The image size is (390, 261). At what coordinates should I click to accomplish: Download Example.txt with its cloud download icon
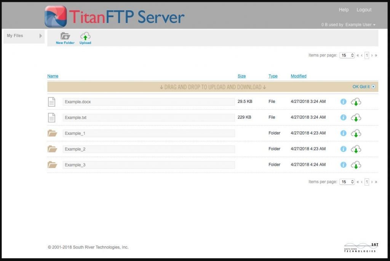(x=356, y=117)
